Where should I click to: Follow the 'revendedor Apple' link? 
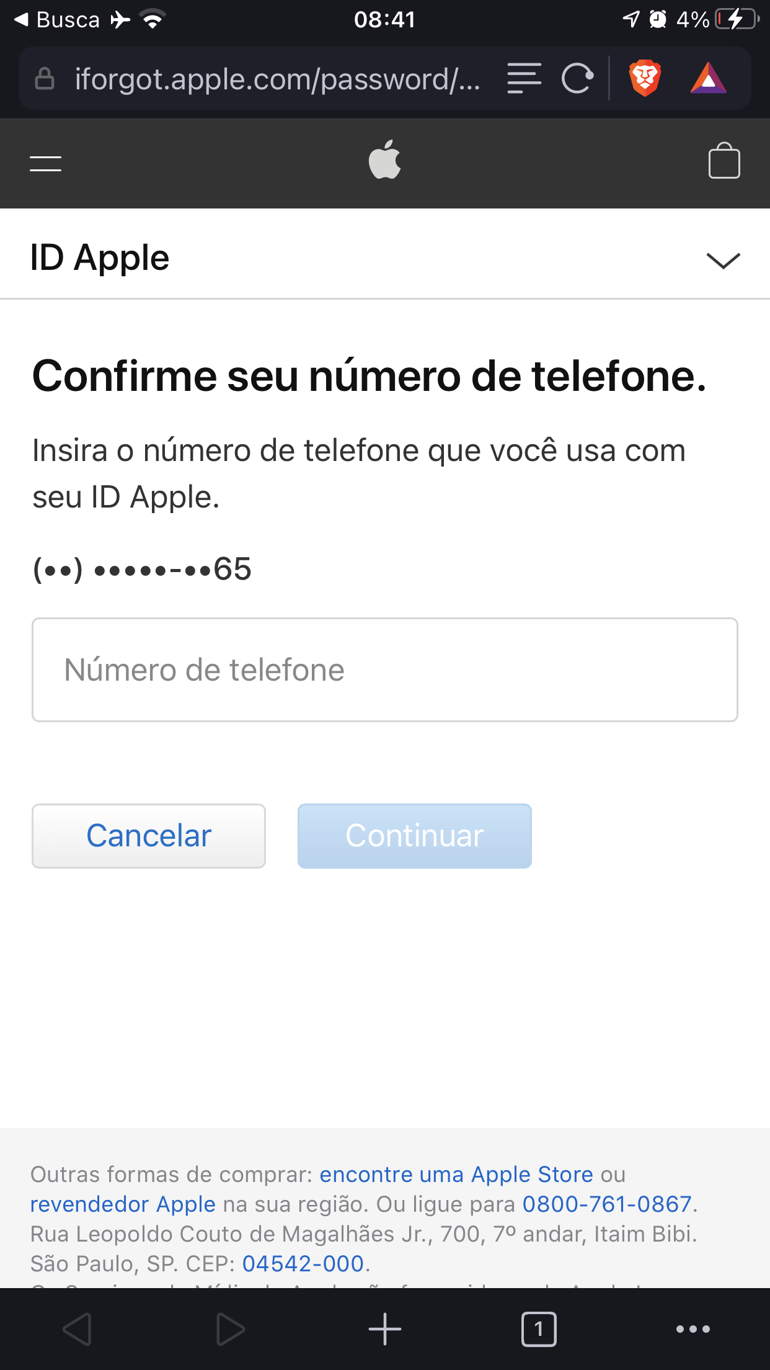pos(123,1204)
